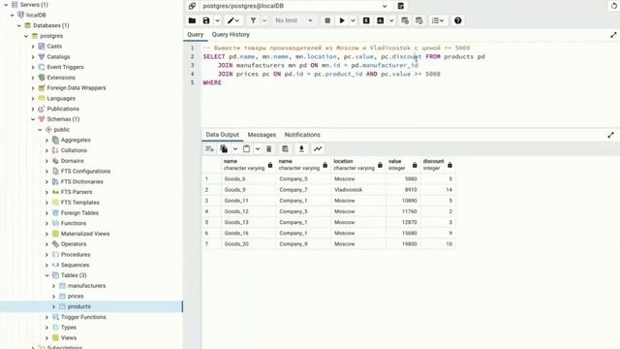Open the execute options dropdown arrow
The image size is (620, 349).
click(353, 20)
